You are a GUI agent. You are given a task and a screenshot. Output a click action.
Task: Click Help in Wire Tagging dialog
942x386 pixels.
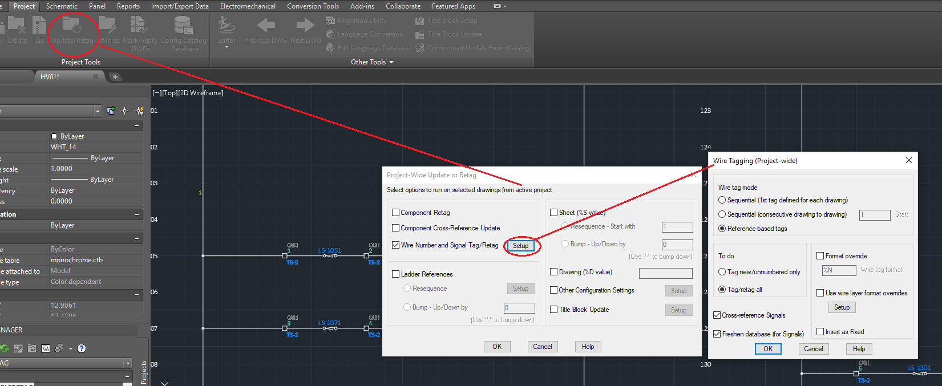pyautogui.click(x=859, y=349)
